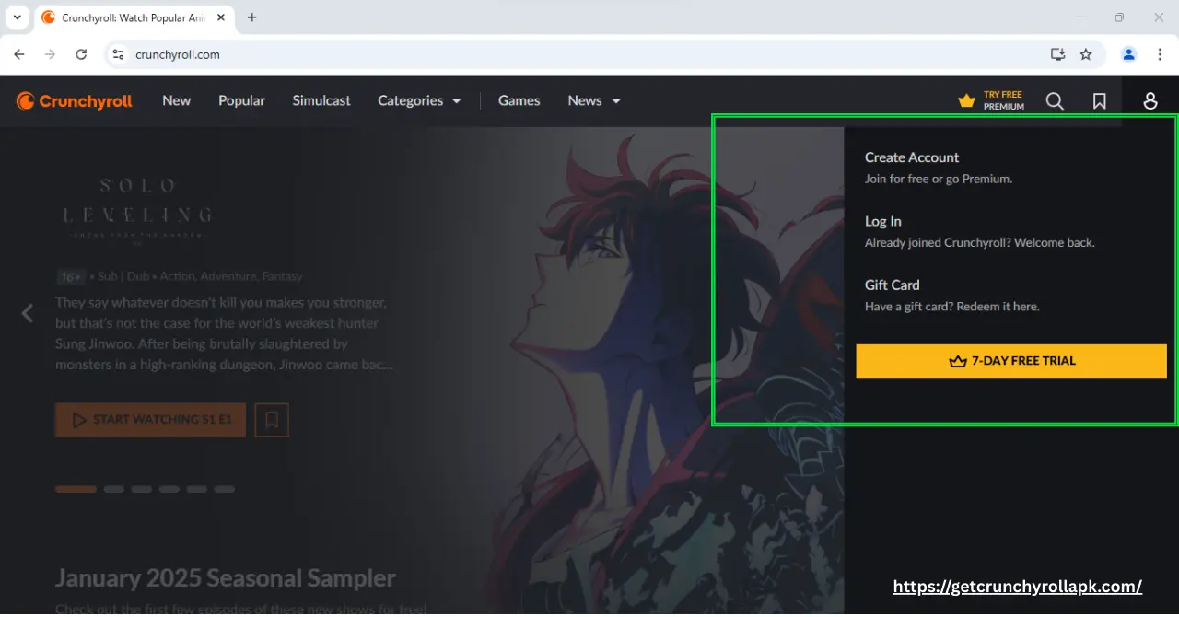View site information icon
The width and height of the screenshot is (1179, 617).
coord(118,54)
